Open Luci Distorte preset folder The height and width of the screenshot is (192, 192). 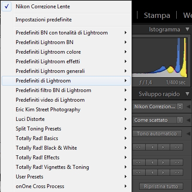(x=66, y=119)
